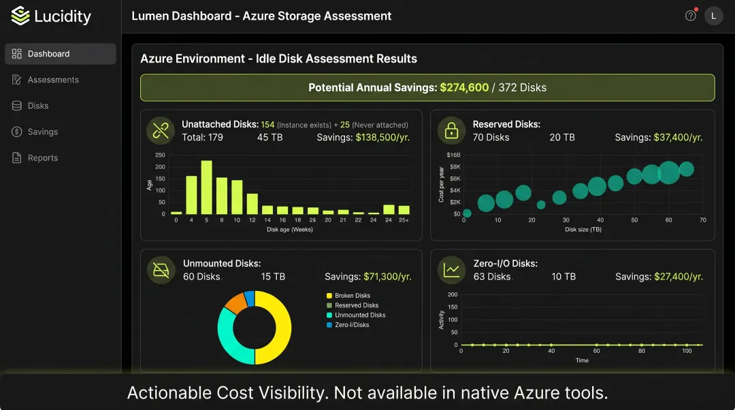The width and height of the screenshot is (735, 410).
Task: Click the '45 TB' value
Action: click(269, 137)
